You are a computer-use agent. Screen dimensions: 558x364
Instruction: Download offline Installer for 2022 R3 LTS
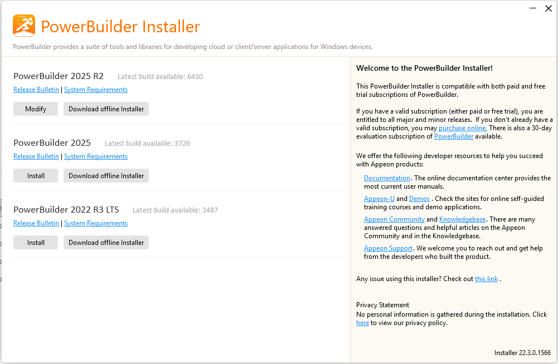(106, 243)
